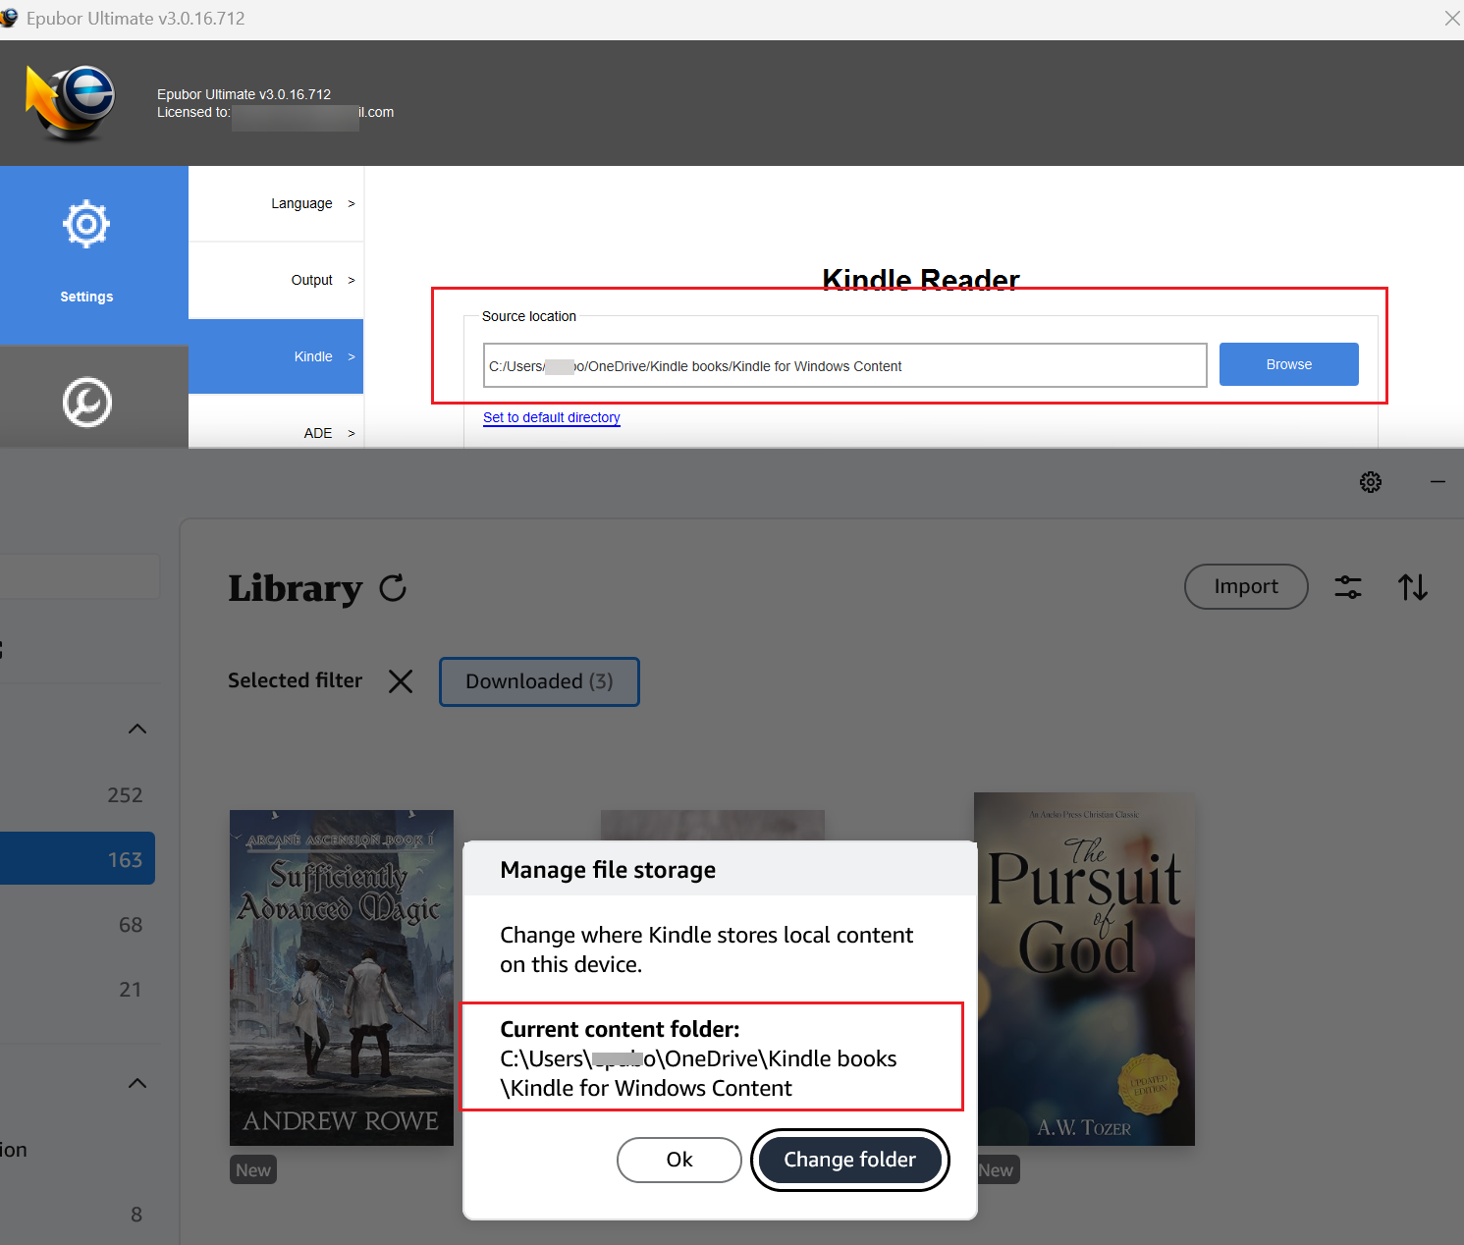Viewport: 1464px width, 1245px height.
Task: Open Sufficiently Advanced Magic book cover
Action: (x=342, y=978)
